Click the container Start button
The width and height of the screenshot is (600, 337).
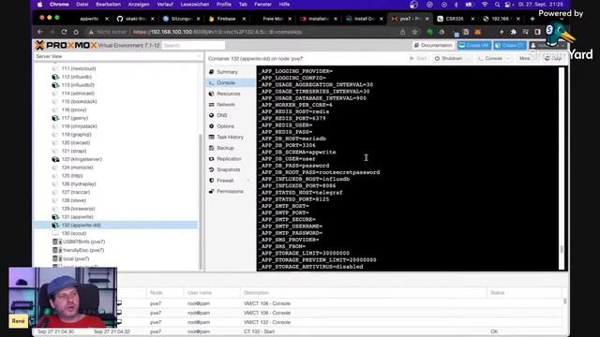tap(418, 58)
